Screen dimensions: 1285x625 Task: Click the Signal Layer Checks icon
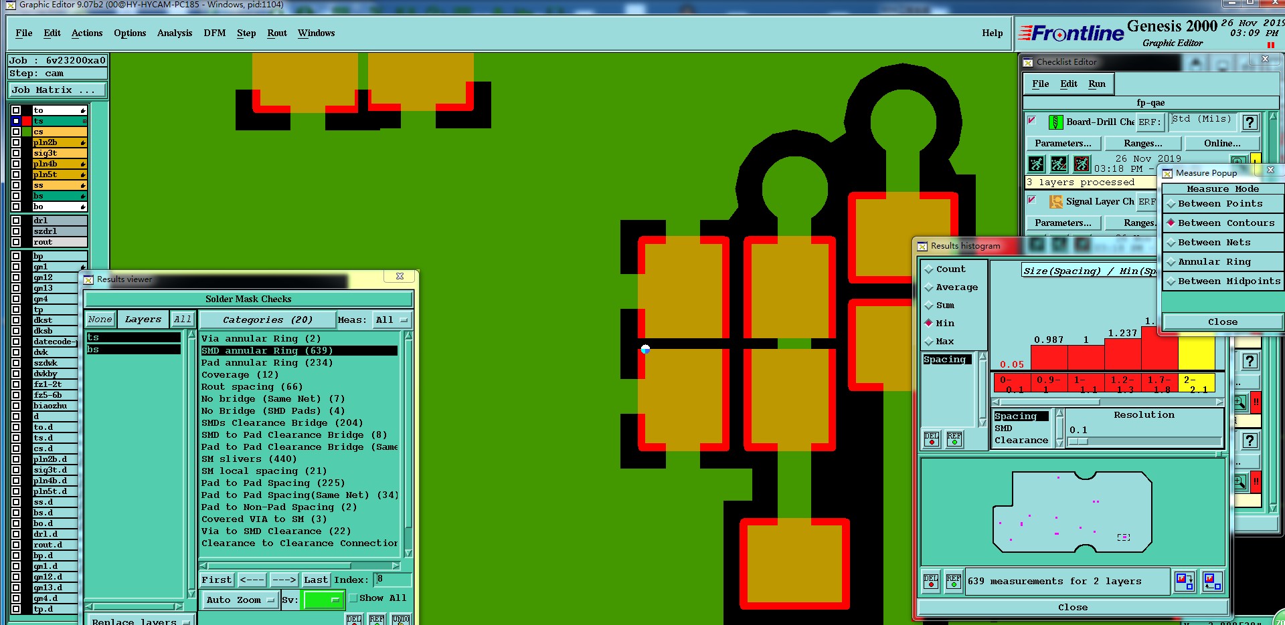point(1055,202)
